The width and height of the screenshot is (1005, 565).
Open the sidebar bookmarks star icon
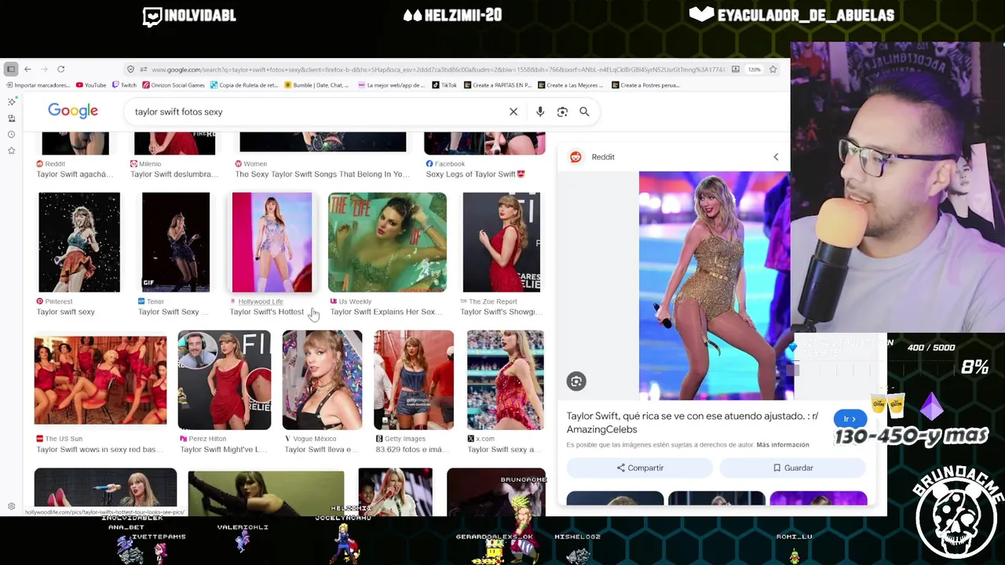tap(11, 150)
